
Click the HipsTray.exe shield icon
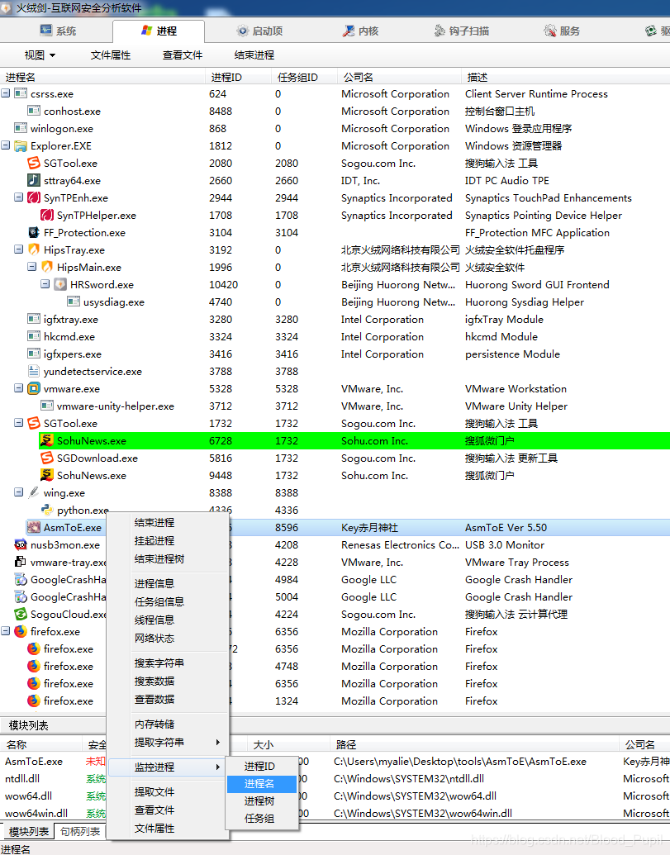click(34, 249)
